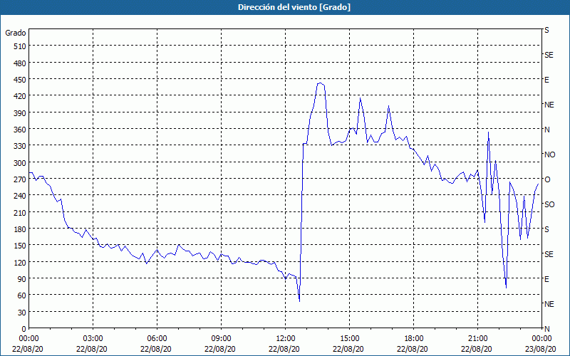Select the 270 tick label
This screenshot has height=356, width=570.
coord(20,179)
